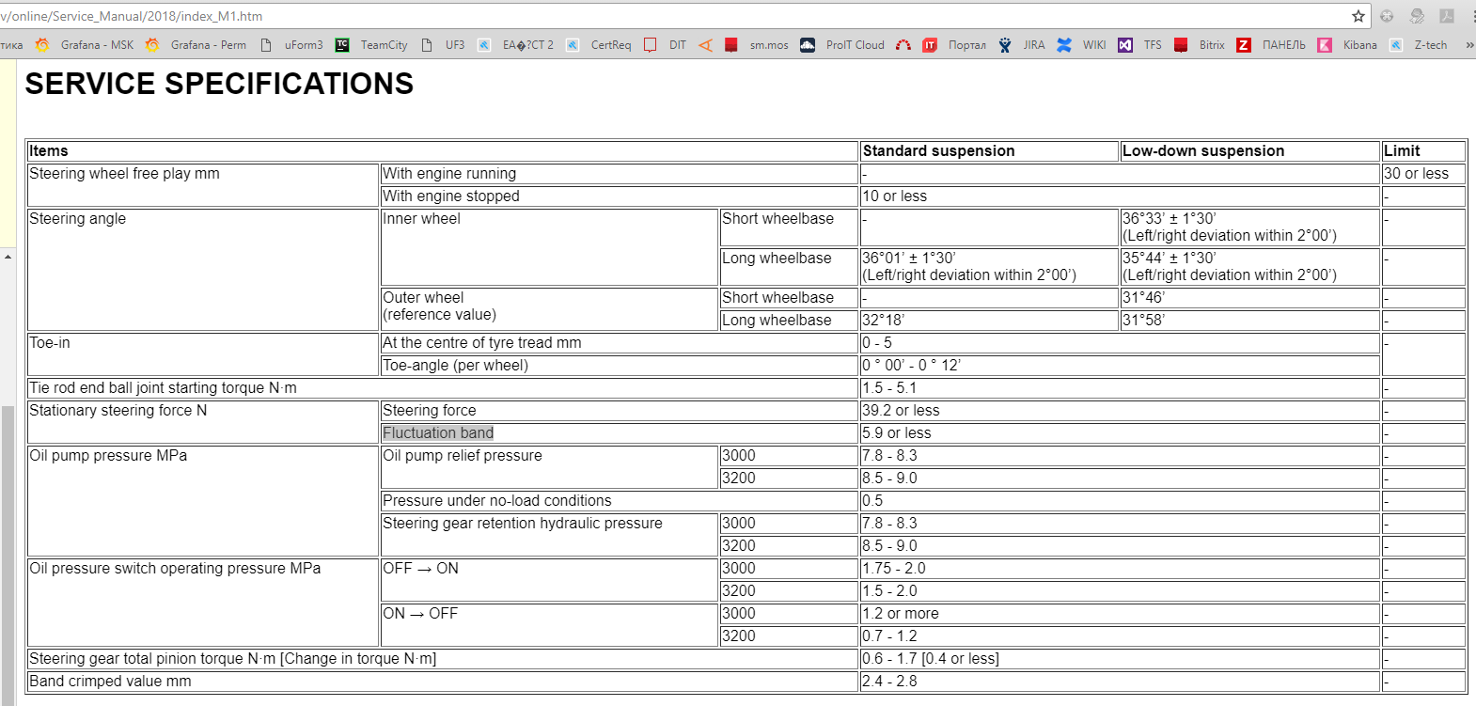Open the Портал bookmark
This screenshot has height=706, width=1476.
pos(955,45)
